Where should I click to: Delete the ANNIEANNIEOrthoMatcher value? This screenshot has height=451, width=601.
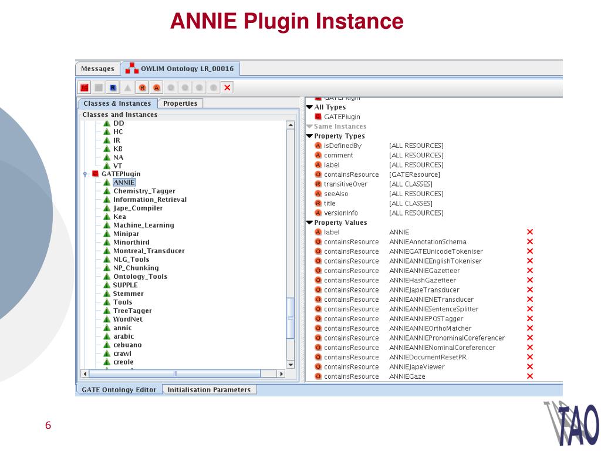tap(530, 328)
